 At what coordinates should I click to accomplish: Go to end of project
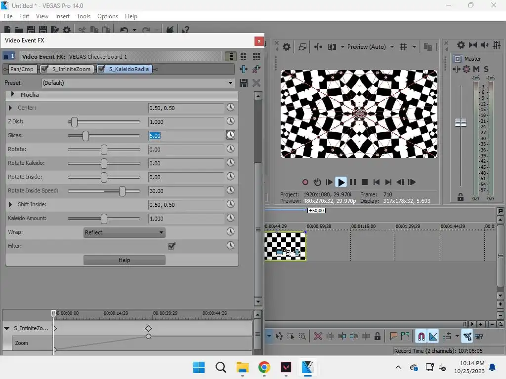388,182
